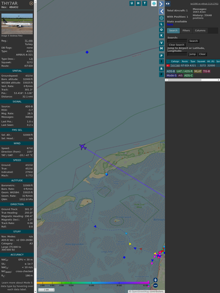Toggle sidebar with double-arrow button

pos(168,4)
